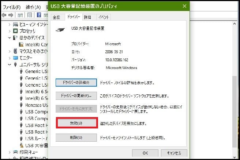
Task: Click the back arrow in Device Manager toolbar
Action: (x=4, y=15)
